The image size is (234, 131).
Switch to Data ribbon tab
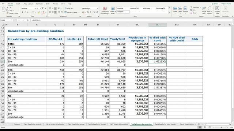click(x=48, y=4)
